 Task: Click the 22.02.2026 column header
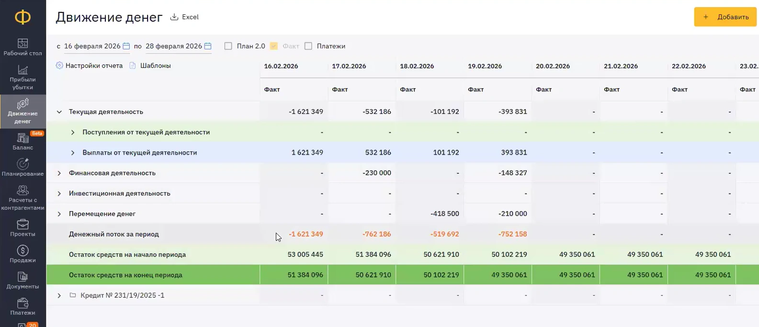pos(689,66)
